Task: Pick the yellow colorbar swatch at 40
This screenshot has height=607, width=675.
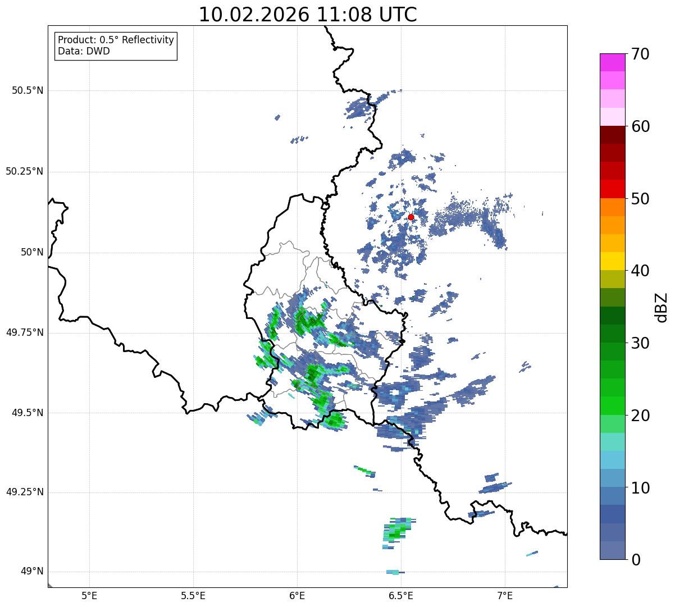Action: coord(613,261)
